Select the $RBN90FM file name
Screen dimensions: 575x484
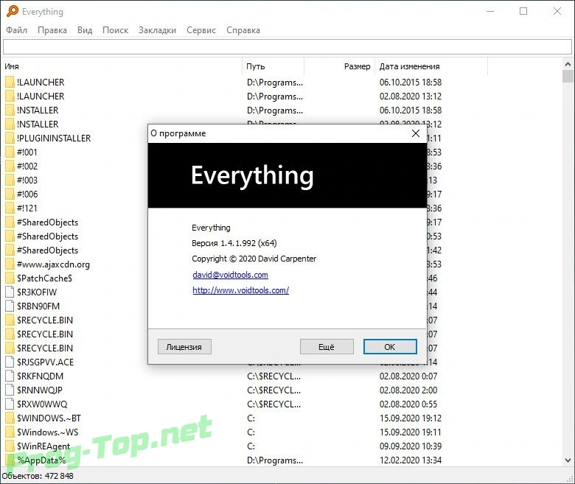[38, 306]
